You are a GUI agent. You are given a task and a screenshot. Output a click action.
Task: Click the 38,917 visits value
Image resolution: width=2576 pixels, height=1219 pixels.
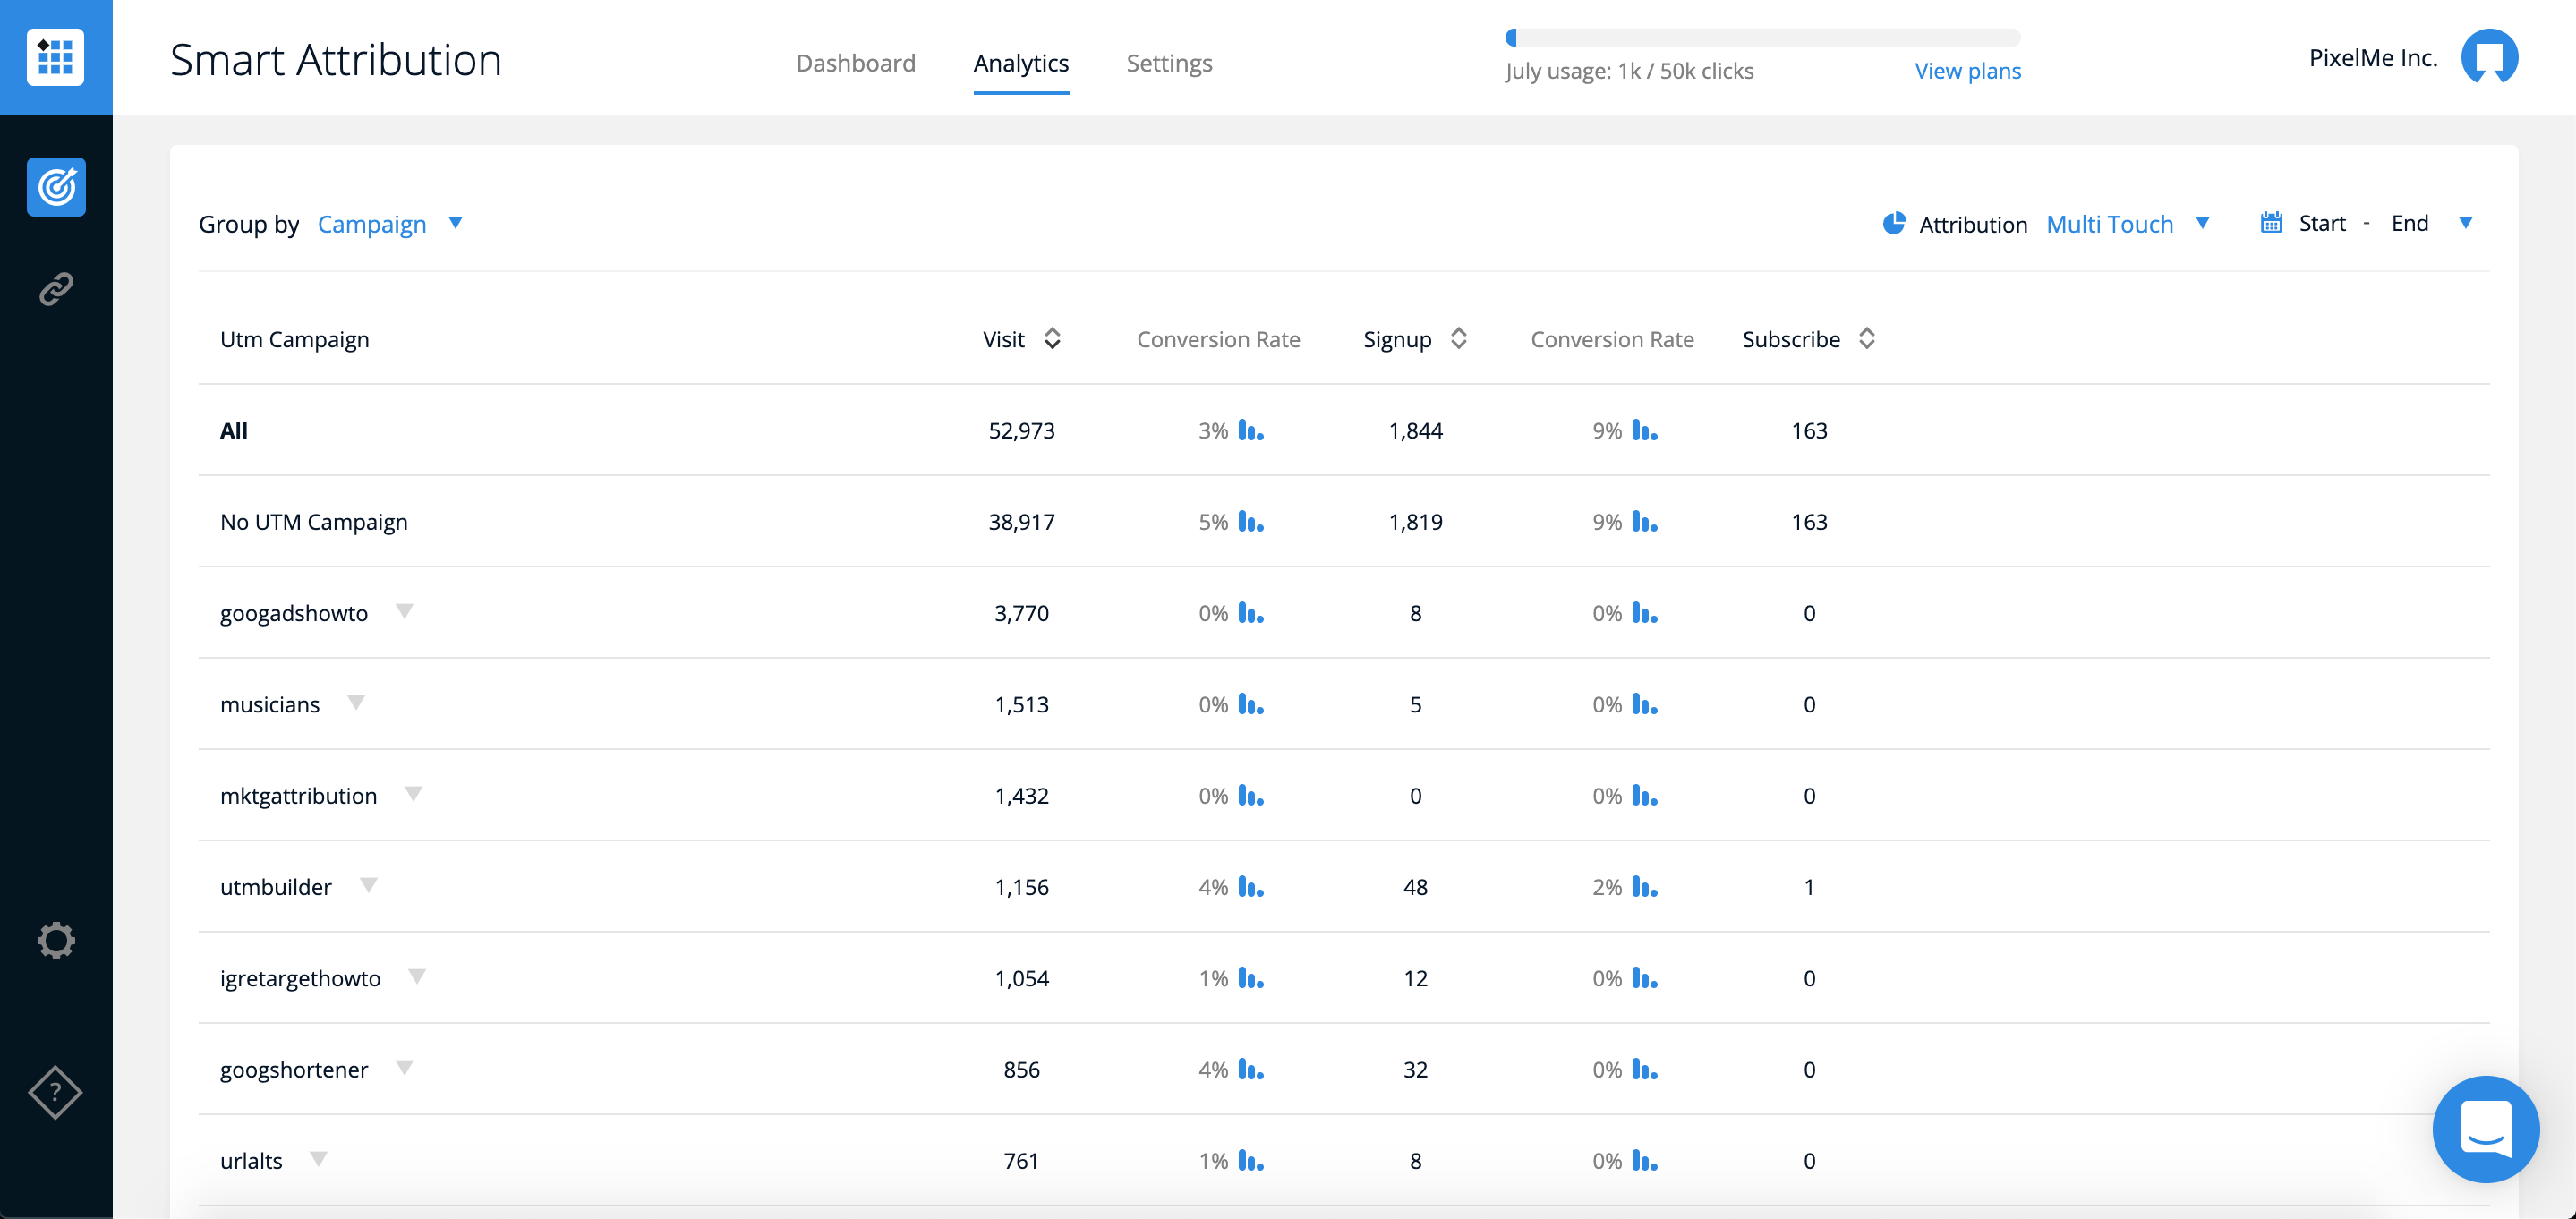1021,521
